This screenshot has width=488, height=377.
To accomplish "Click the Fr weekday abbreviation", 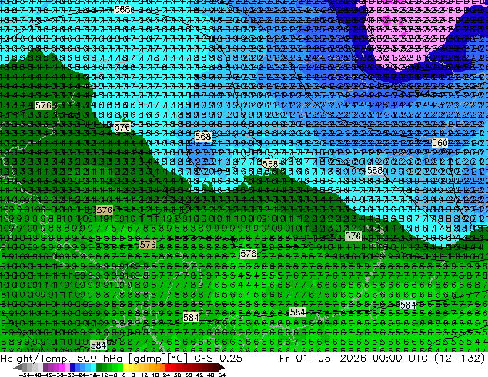I will [x=285, y=359].
